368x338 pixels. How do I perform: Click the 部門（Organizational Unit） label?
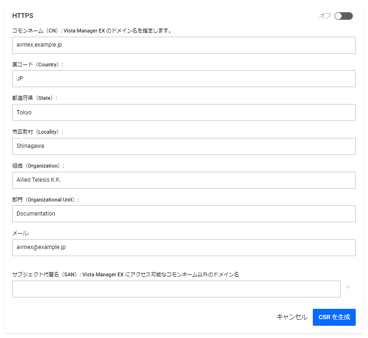click(x=46, y=200)
